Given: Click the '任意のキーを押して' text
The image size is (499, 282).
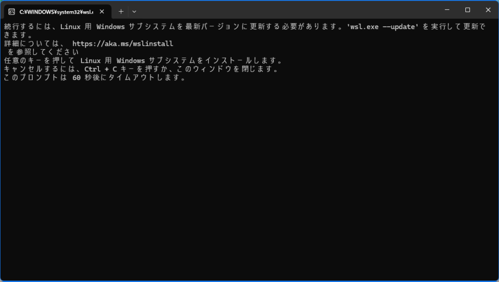Looking at the screenshot, I should coord(38,61).
